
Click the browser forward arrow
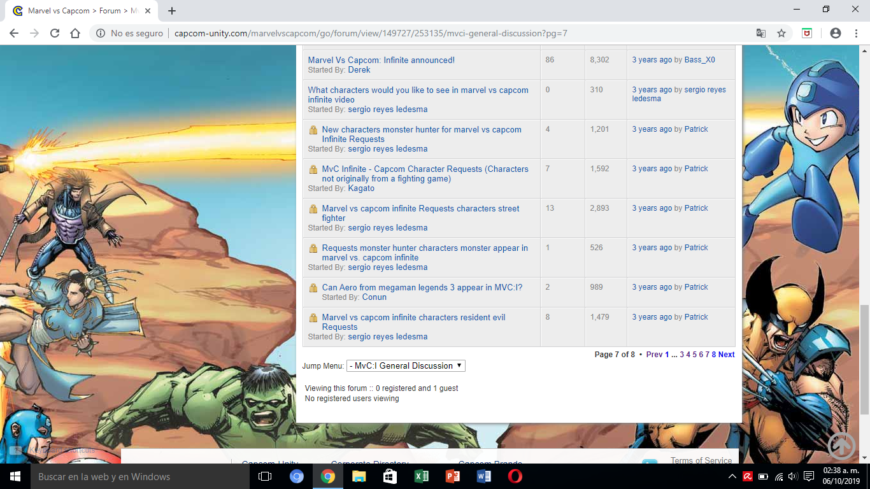[x=34, y=33]
